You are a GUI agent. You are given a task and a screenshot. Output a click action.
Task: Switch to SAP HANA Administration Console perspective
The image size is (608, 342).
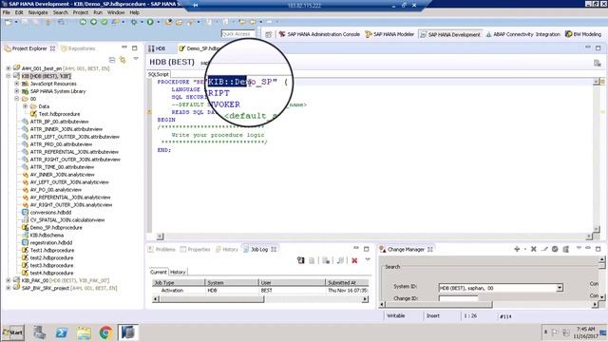[x=319, y=34]
